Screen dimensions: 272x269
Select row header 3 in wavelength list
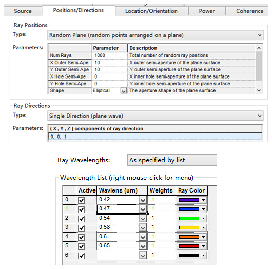pyautogui.click(x=70, y=227)
